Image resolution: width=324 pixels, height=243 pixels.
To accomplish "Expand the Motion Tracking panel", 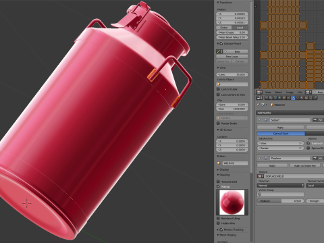I will pyautogui.click(x=217, y=230).
